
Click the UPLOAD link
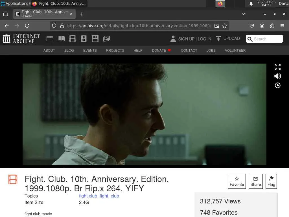pyautogui.click(x=232, y=38)
